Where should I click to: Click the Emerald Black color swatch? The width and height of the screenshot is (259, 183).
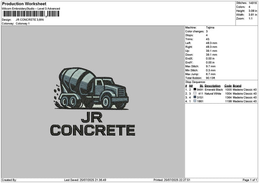click(x=195, y=89)
